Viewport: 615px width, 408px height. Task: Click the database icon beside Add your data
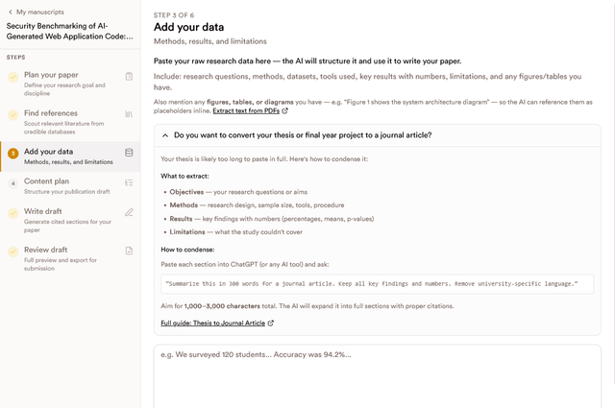point(129,153)
